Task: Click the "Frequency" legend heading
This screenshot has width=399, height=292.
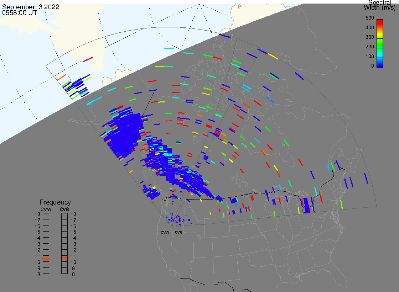Action: pos(55,202)
